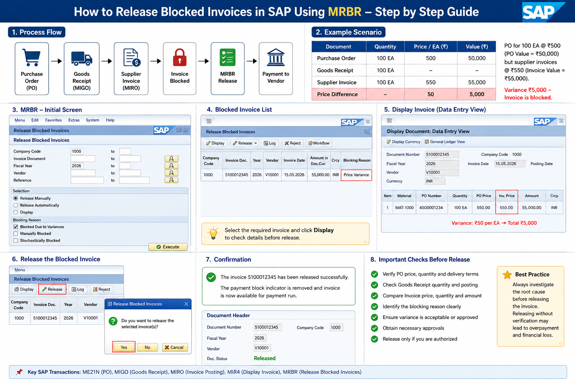Open multiple selection for Reference row
Image resolution: width=575 pixels, height=383 pixels.
pyautogui.click(x=171, y=180)
